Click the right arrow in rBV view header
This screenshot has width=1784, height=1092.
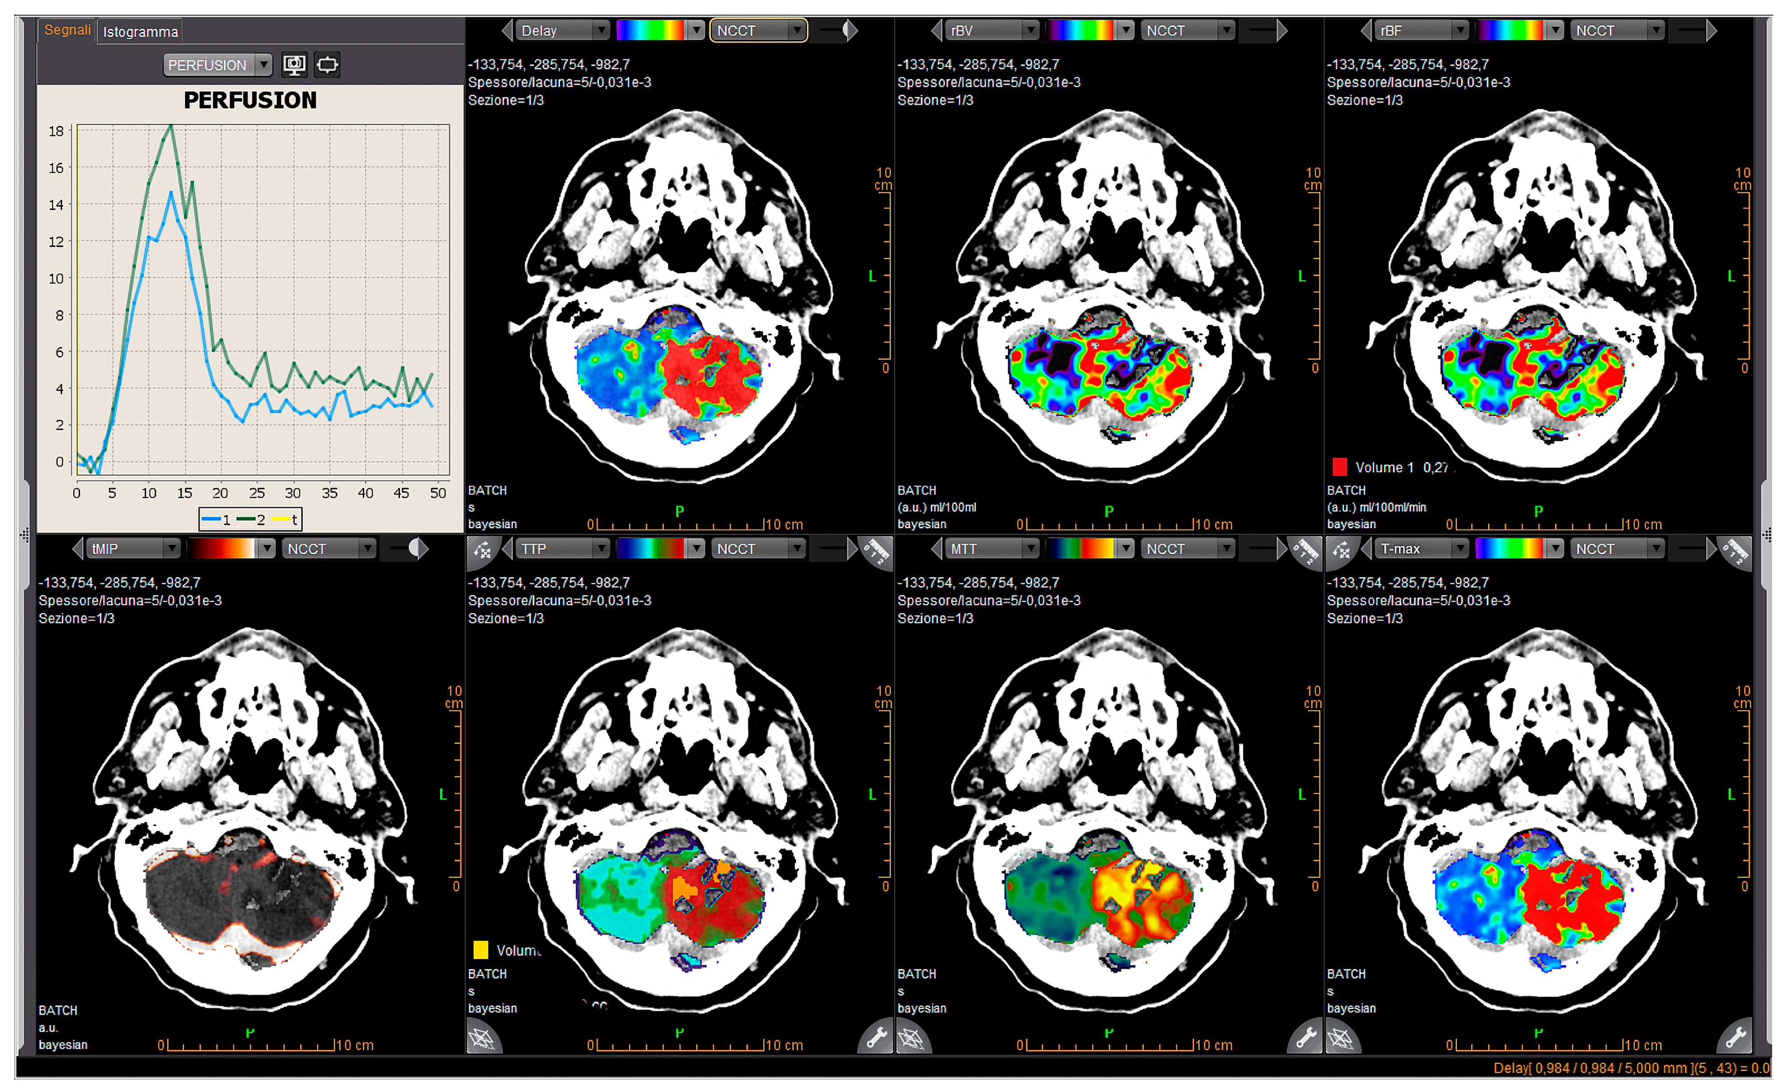1282,31
